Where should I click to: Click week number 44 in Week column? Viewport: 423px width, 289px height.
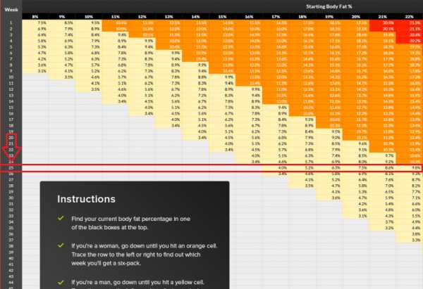click(11, 282)
